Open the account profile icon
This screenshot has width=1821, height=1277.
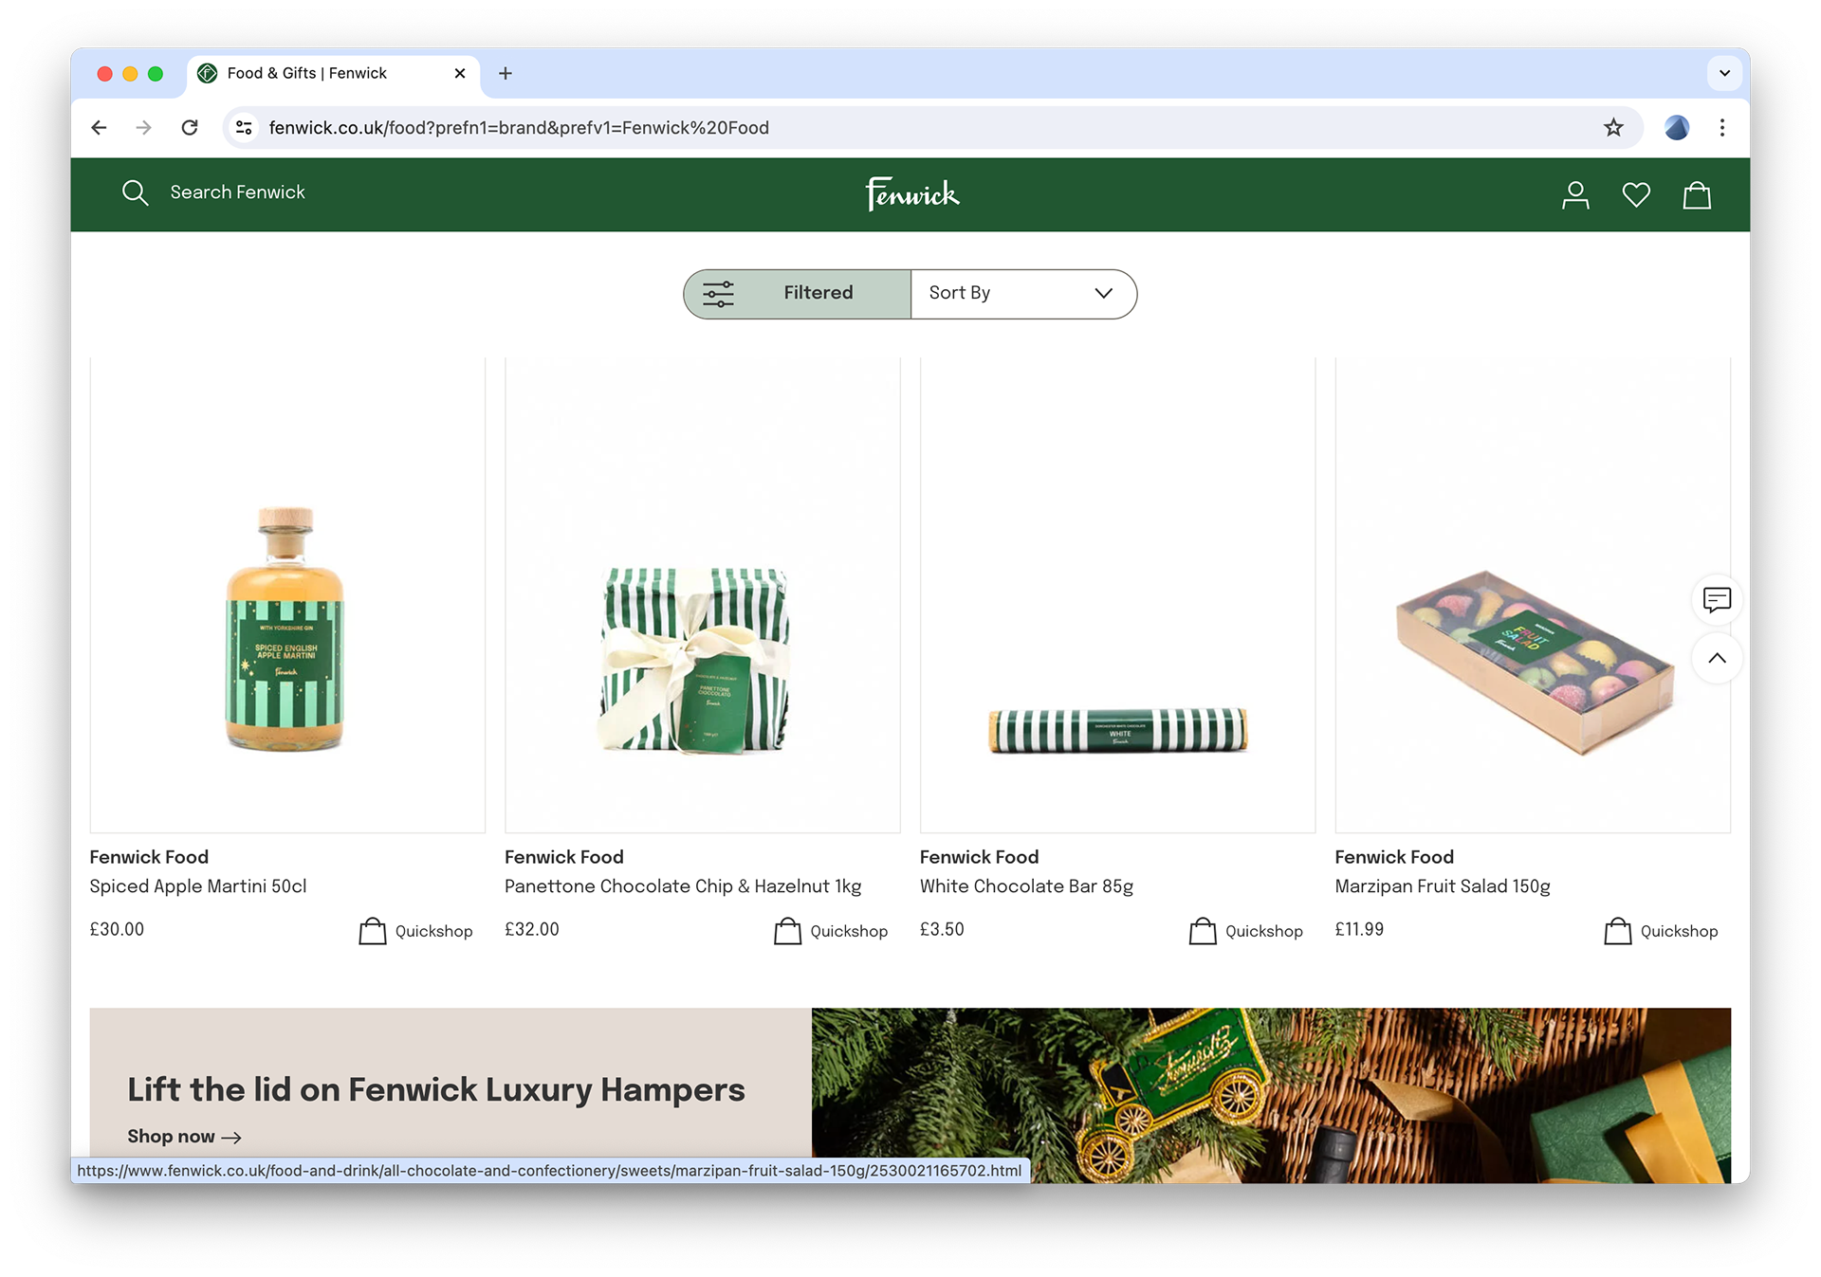[1575, 195]
